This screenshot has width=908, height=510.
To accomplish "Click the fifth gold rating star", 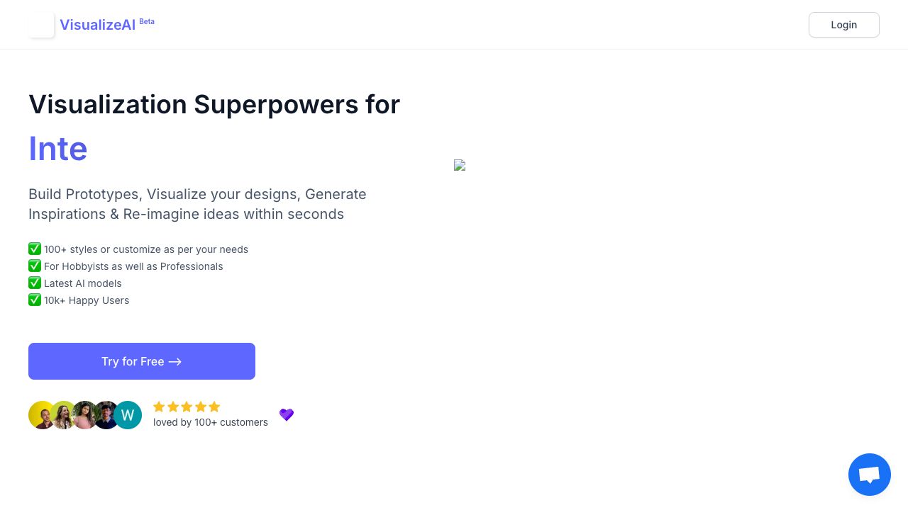I will coord(214,407).
